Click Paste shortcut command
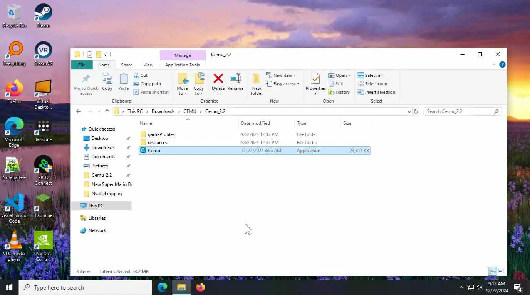This screenshot has width=530, height=295. coord(151,92)
